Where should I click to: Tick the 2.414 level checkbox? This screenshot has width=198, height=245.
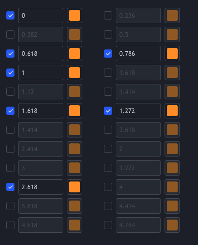[x=10, y=149]
